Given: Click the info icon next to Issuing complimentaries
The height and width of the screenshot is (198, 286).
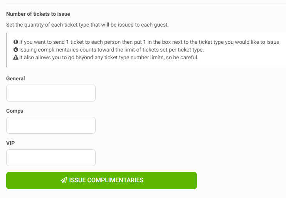Looking at the screenshot, I should coord(16,50).
